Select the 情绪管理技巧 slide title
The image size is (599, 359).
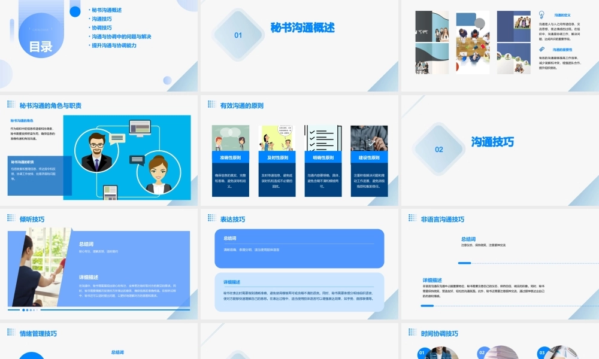(38, 333)
